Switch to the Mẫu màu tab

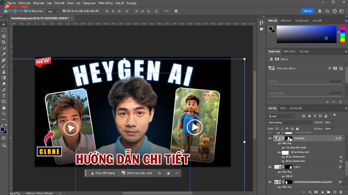tap(286, 21)
